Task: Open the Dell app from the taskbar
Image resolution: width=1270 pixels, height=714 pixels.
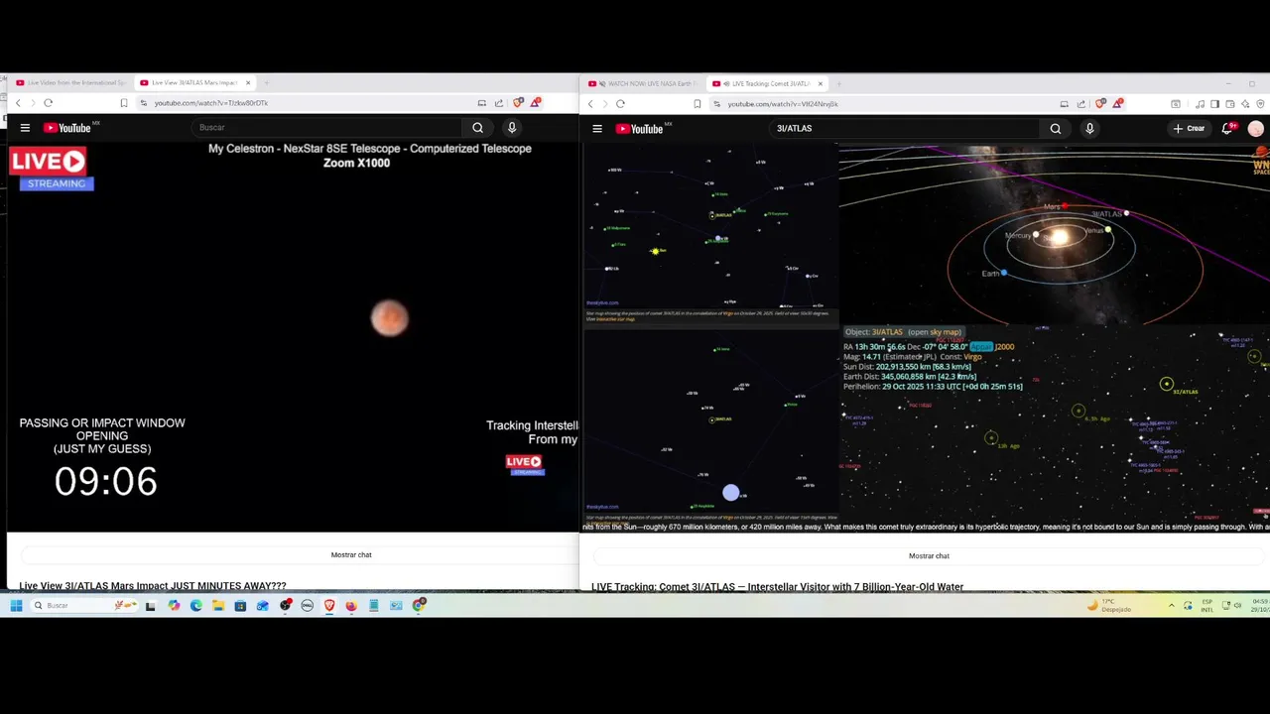Action: pos(308,605)
